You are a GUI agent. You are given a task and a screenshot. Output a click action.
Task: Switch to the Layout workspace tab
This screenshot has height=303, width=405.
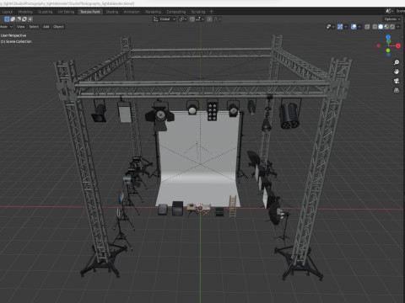click(x=8, y=12)
